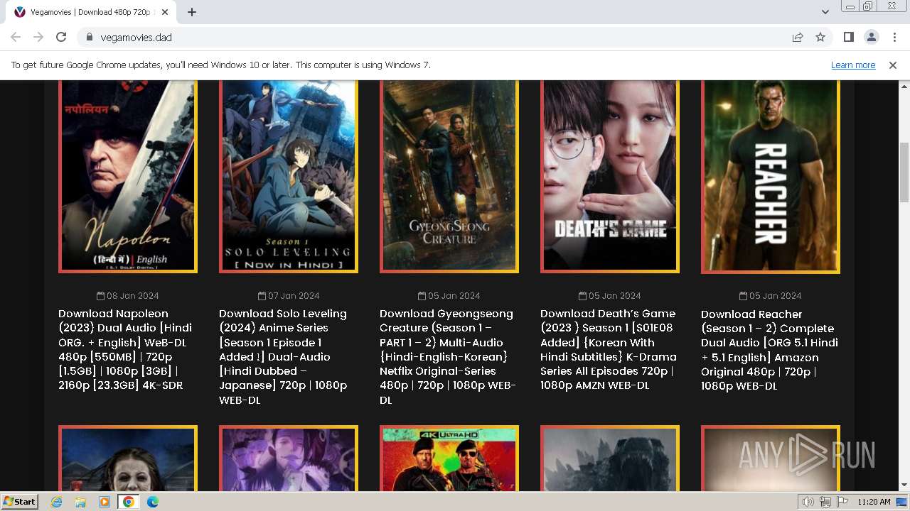This screenshot has width=910, height=511.
Task: Open the volume control in system tray
Action: tap(808, 502)
